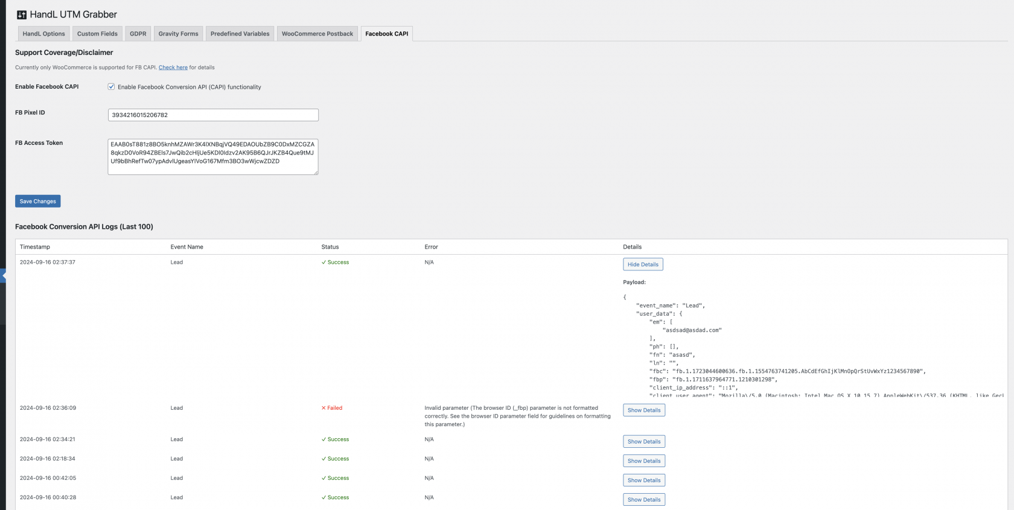This screenshot has width=1014, height=510.
Task: Click the Enable Facebook CAPI label
Action: coord(47,87)
